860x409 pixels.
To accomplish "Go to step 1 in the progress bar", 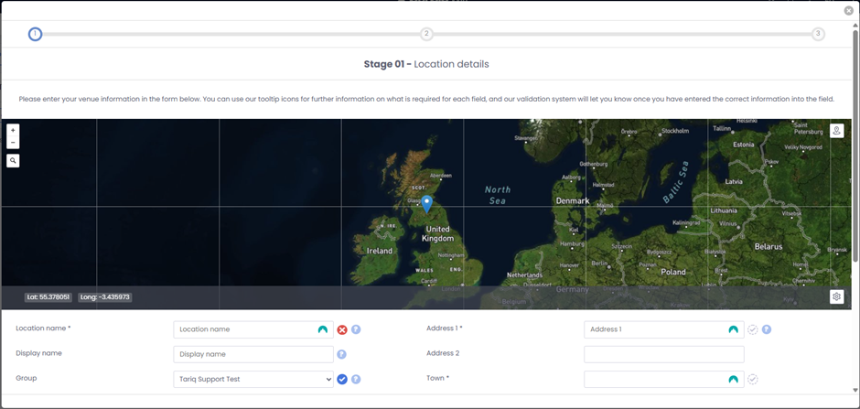I will tap(35, 34).
